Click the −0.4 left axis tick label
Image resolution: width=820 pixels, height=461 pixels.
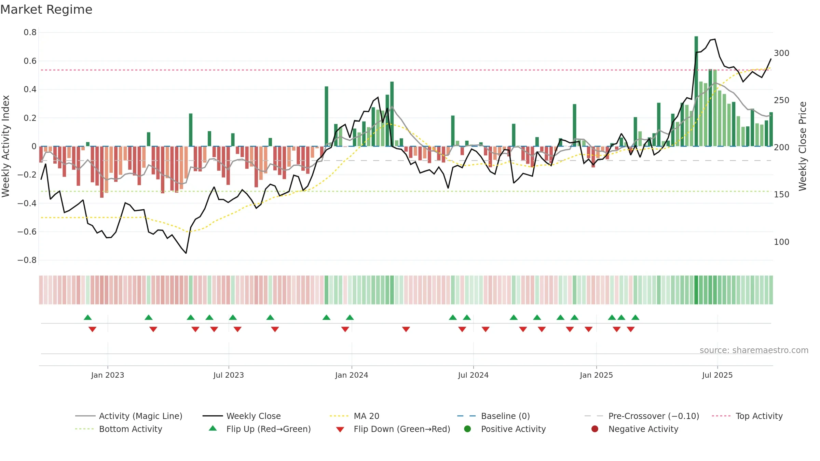coord(27,203)
